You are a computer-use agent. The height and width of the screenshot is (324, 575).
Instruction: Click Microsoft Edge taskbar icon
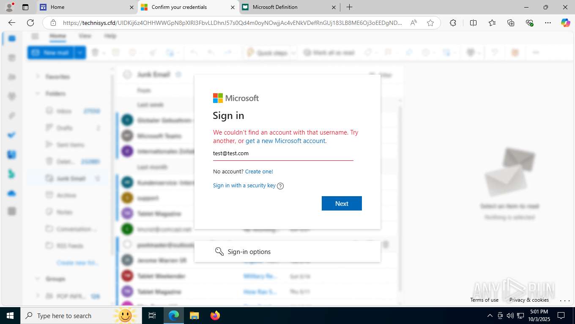coord(173,316)
